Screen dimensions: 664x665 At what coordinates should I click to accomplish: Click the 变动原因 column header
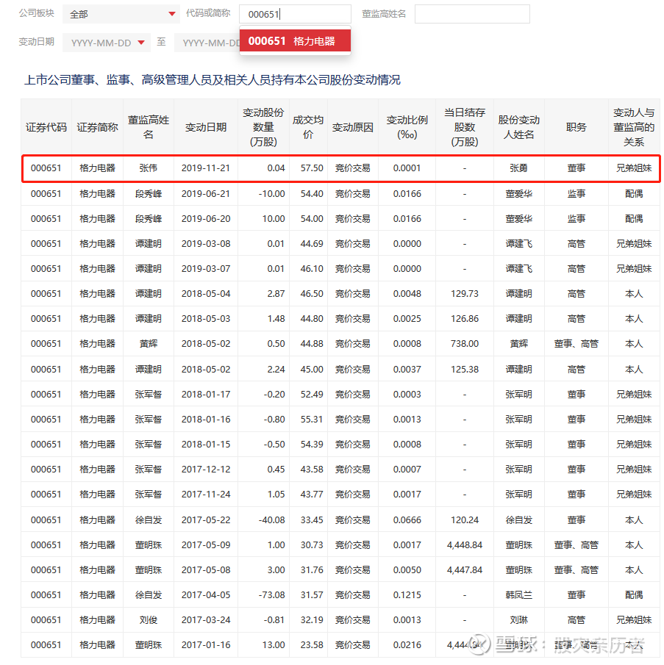352,127
